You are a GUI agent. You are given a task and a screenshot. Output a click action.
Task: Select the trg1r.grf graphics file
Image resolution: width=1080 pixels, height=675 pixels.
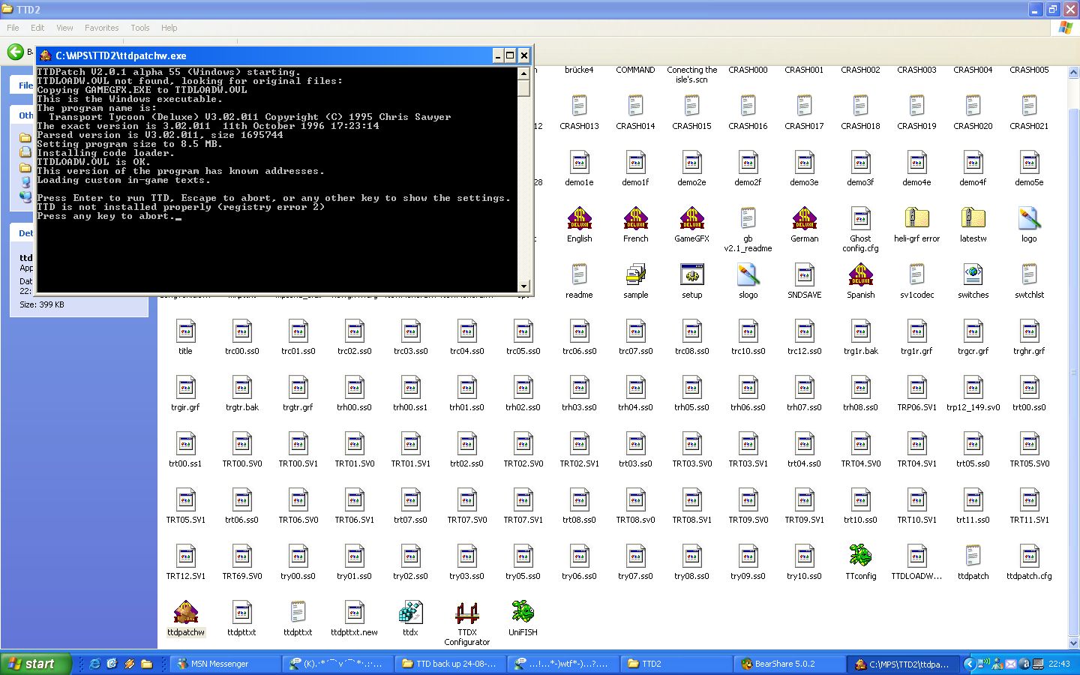[916, 331]
